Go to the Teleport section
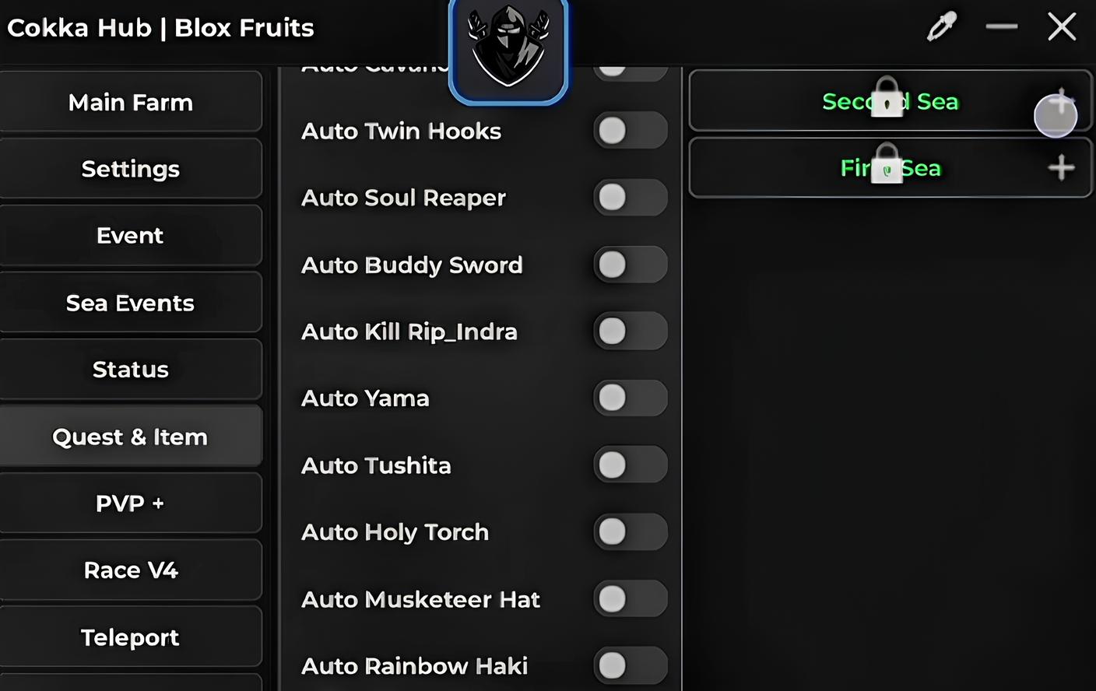The width and height of the screenshot is (1096, 691). tap(130, 637)
